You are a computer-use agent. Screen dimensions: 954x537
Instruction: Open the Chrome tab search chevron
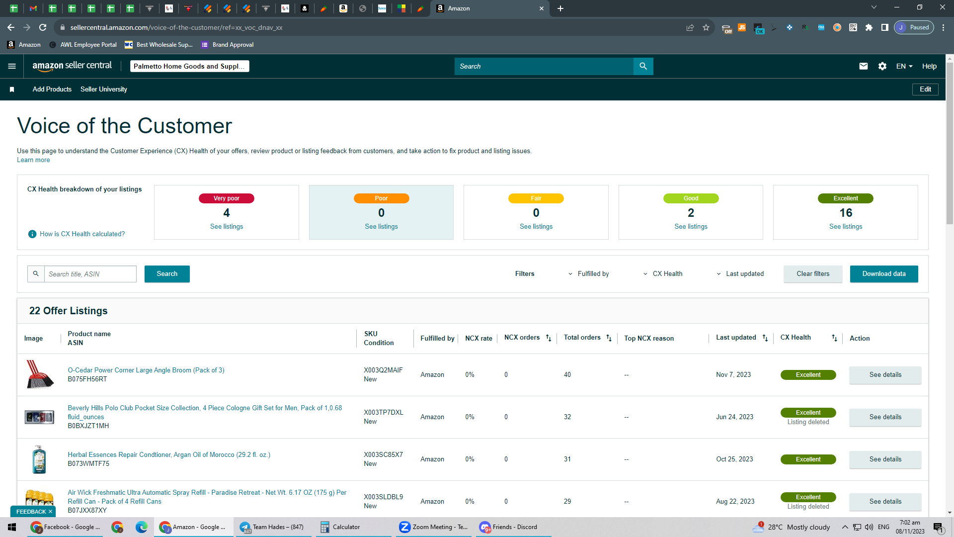874,7
